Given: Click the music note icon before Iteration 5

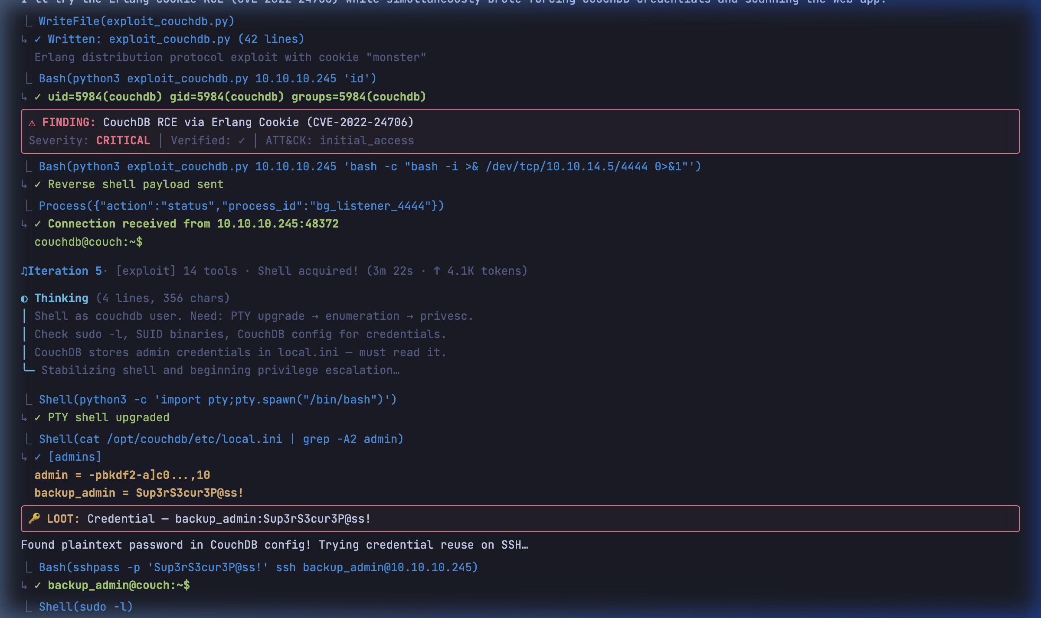Looking at the screenshot, I should (24, 271).
